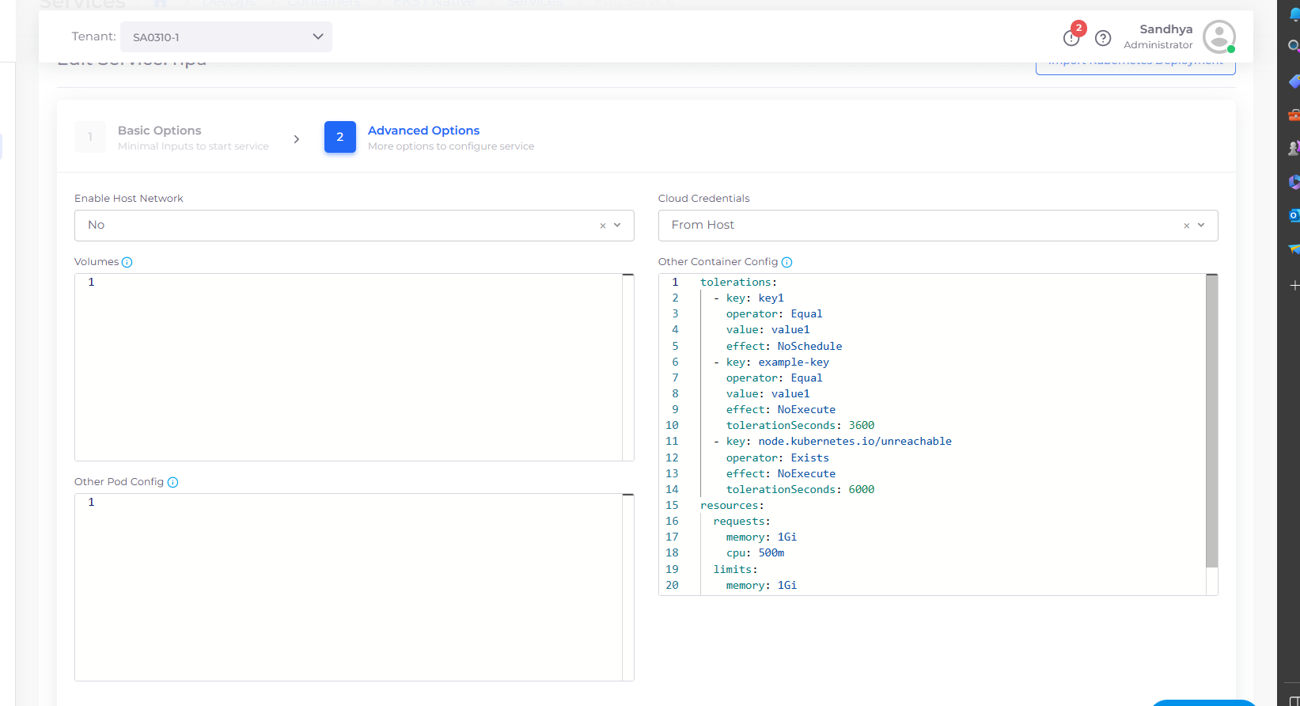Screen dimensions: 1300x706
Task: Click the 'tolerationSeconds: 3600' line
Action: point(801,426)
